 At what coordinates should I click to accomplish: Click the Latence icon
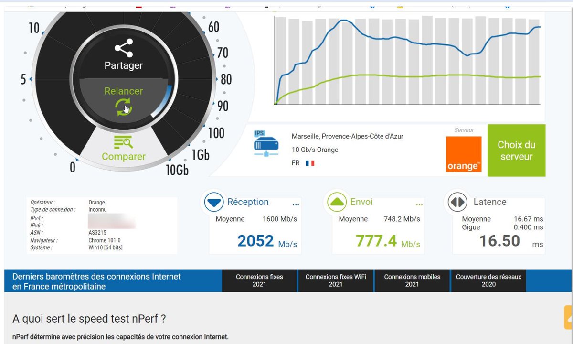(457, 202)
